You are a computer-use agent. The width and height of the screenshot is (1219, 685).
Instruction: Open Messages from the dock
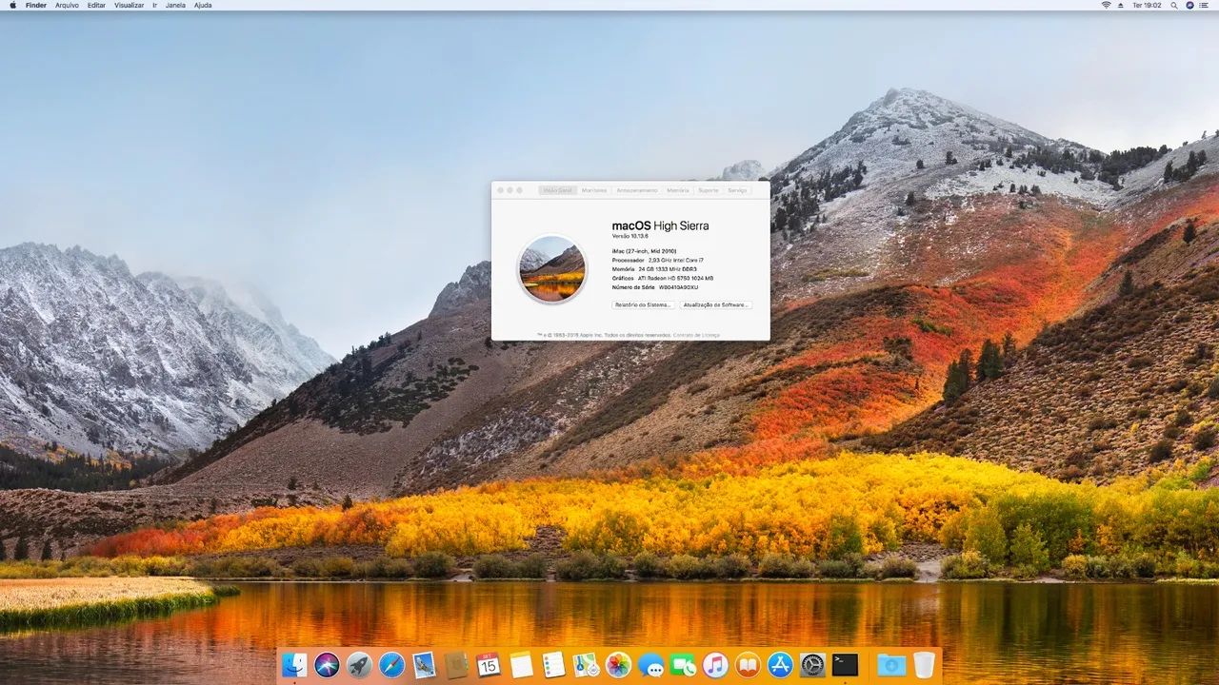coord(650,665)
